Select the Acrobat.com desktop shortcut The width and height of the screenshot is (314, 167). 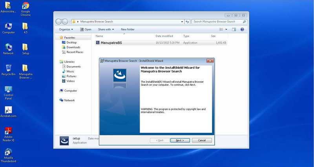(8, 112)
